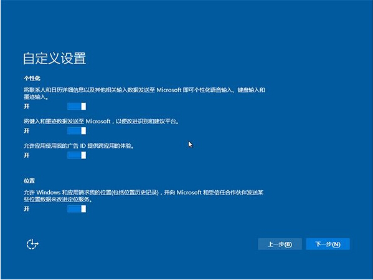Turn off advertising ID toggle

(x=77, y=155)
